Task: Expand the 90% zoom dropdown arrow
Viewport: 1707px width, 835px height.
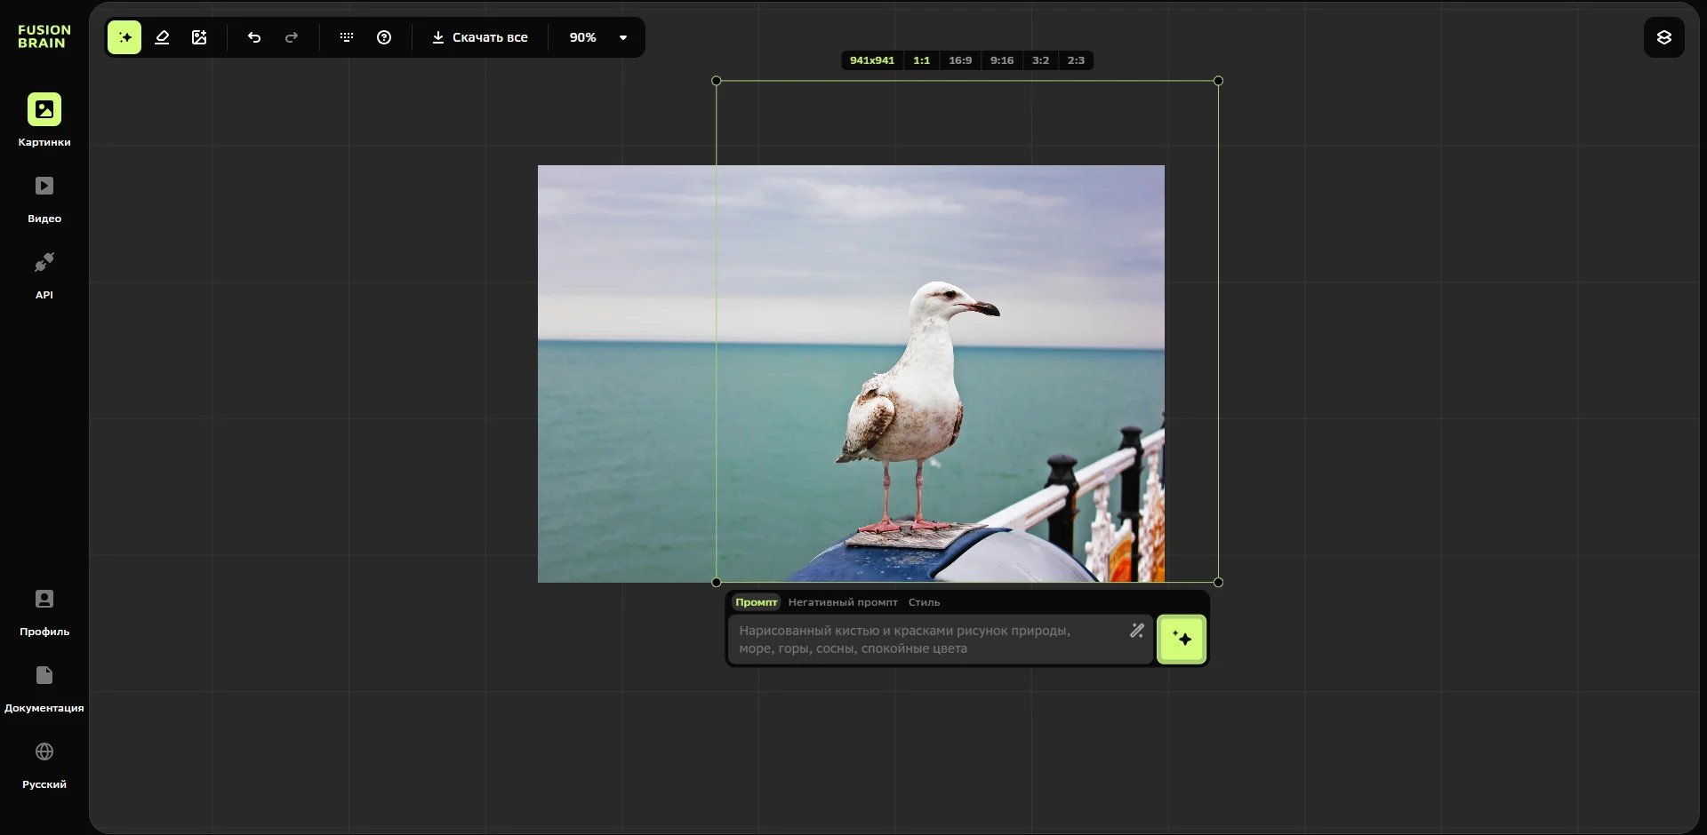Action: pos(623,37)
